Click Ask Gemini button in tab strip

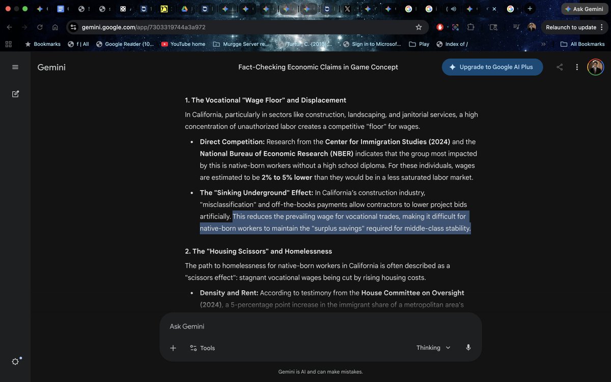[x=584, y=9]
